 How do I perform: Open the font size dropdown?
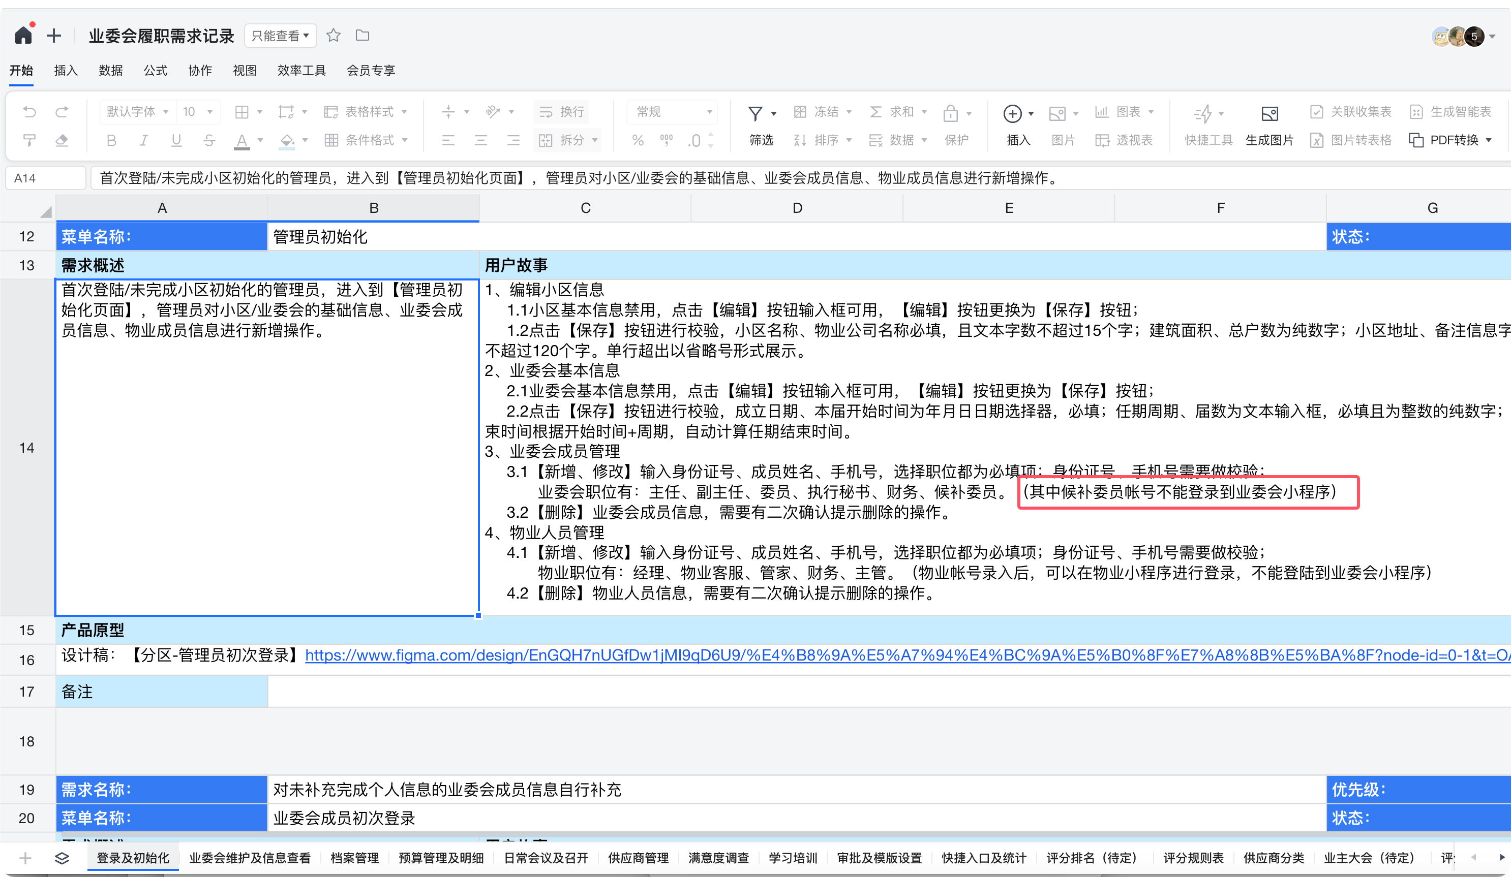click(x=198, y=111)
